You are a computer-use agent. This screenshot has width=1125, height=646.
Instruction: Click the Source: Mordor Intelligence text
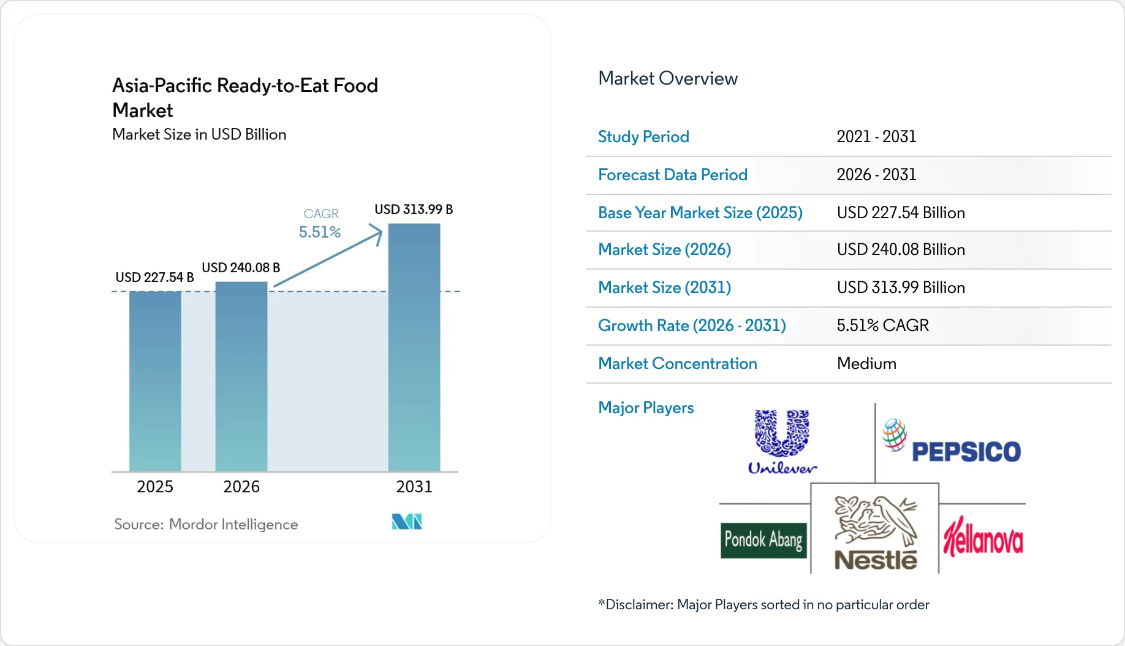206,524
